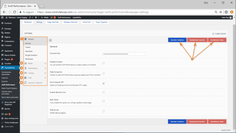
Task: Open Comentarios in the WordPress sidebar
Action: (x=9, y=41)
